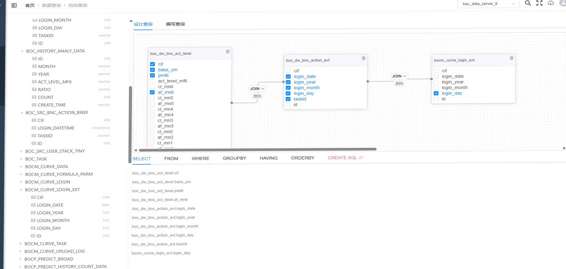This screenshot has height=269, width=566.
Task: Uncheck the base_ym field checkbox
Action: pyautogui.click(x=152, y=70)
